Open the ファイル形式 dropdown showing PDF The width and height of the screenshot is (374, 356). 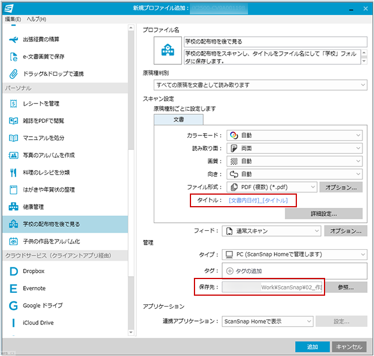[x=272, y=187]
